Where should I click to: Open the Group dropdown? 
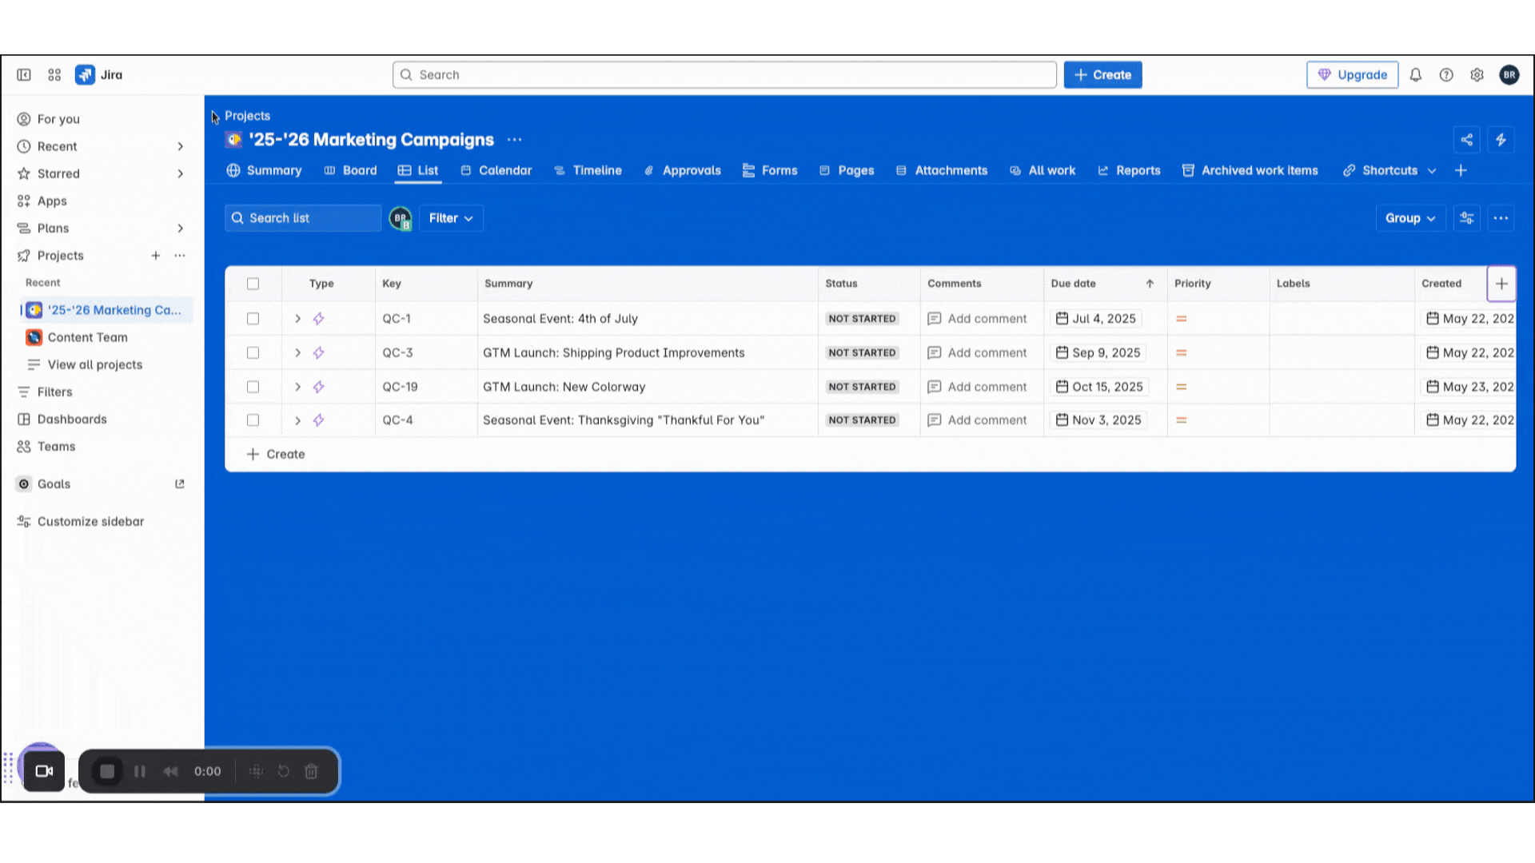click(x=1409, y=217)
